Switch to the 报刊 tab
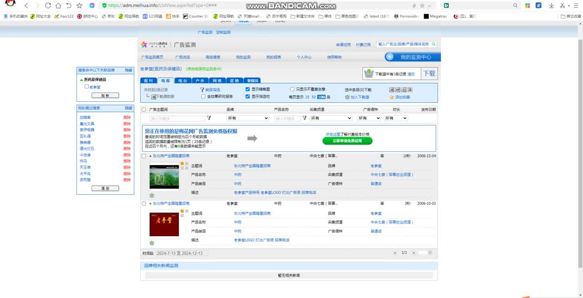This screenshot has height=298, width=583. [x=148, y=80]
